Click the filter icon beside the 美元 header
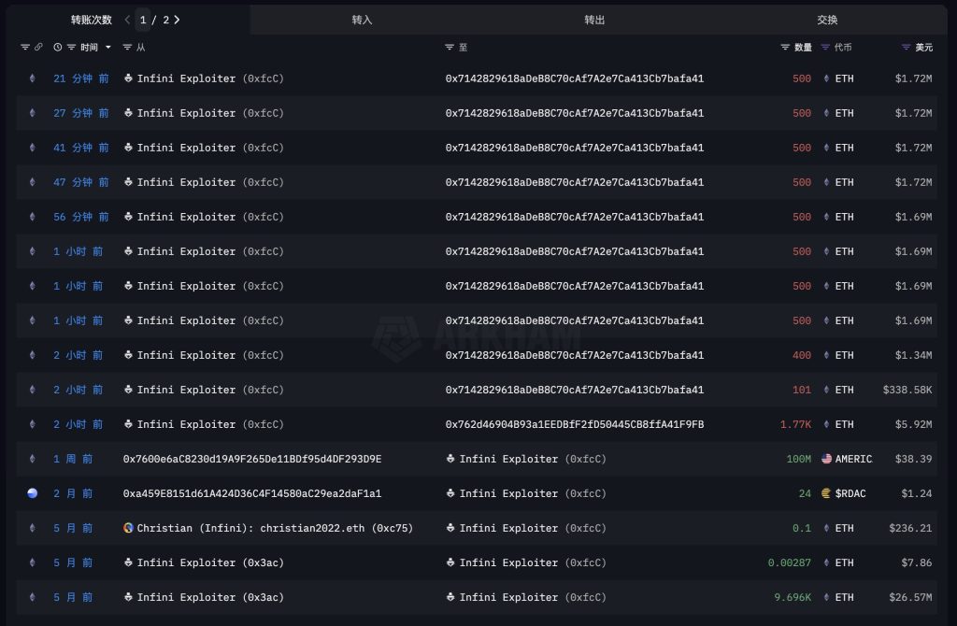Viewport: 957px width, 626px height. click(905, 47)
